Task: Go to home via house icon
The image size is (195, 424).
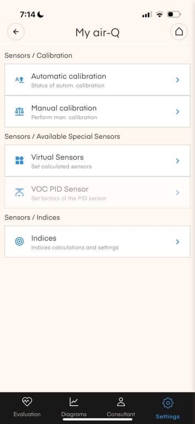Action: [x=179, y=32]
